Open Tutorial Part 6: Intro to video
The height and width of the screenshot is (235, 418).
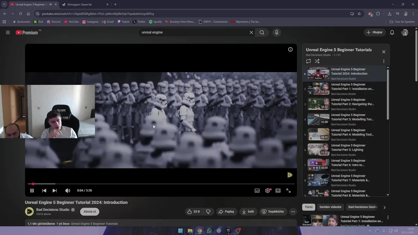point(345,165)
